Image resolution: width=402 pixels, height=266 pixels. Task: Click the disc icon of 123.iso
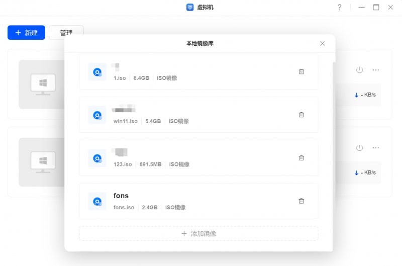point(97,158)
